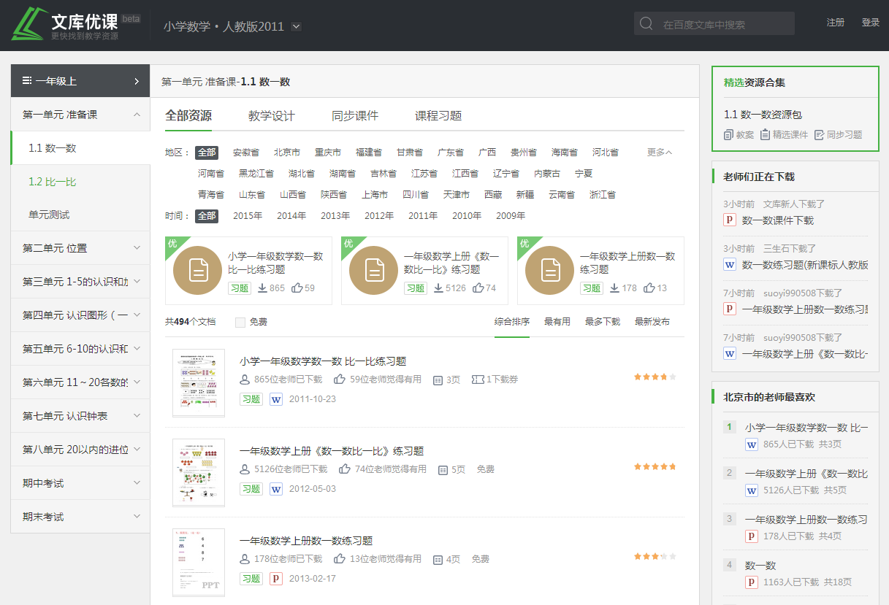Open the 小学数学·人教版2011 textbook dropdown
This screenshot has height=605, width=889.
[296, 26]
